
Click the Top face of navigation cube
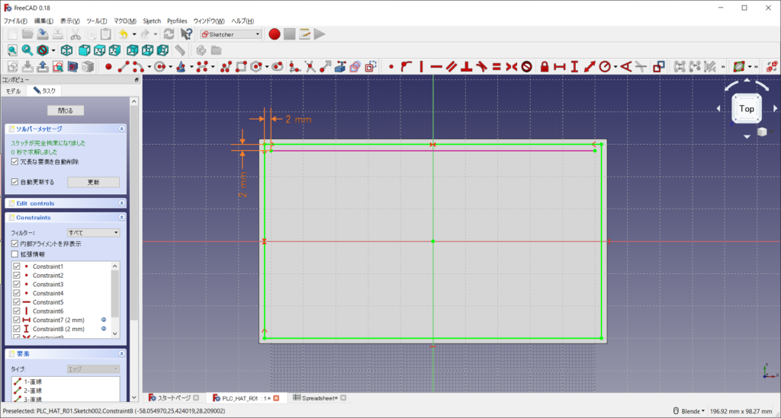pos(747,109)
